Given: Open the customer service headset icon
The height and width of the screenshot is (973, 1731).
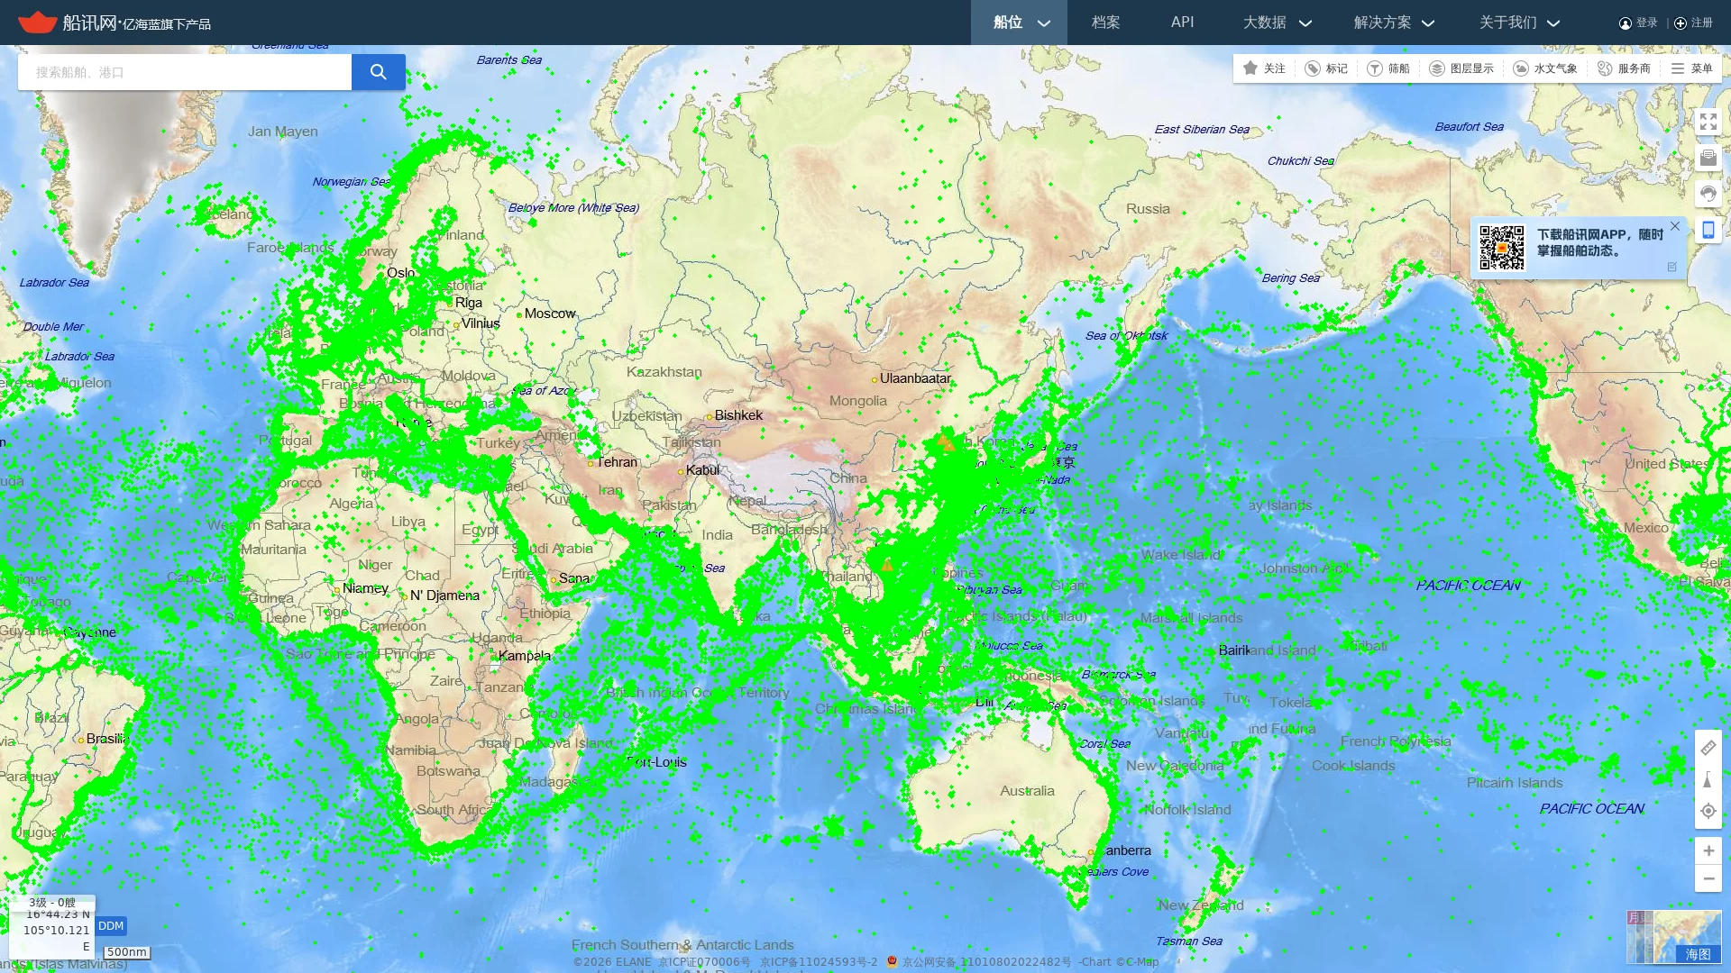Looking at the screenshot, I should coord(1708,194).
